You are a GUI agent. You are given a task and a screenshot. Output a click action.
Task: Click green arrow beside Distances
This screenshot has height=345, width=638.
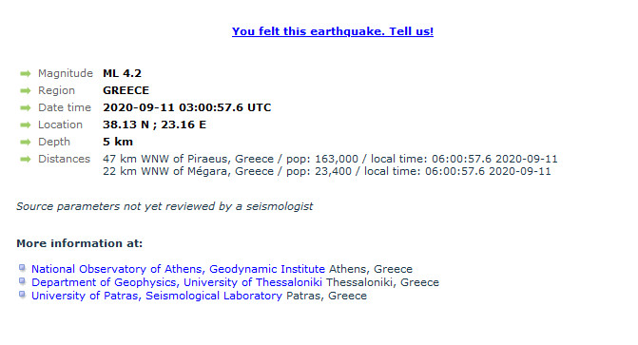(x=26, y=159)
